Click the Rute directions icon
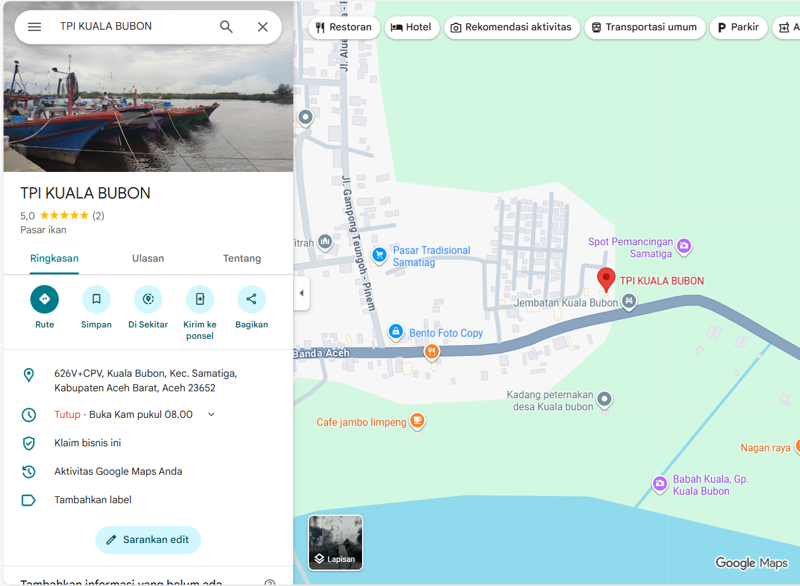The image size is (800, 586). point(44,299)
